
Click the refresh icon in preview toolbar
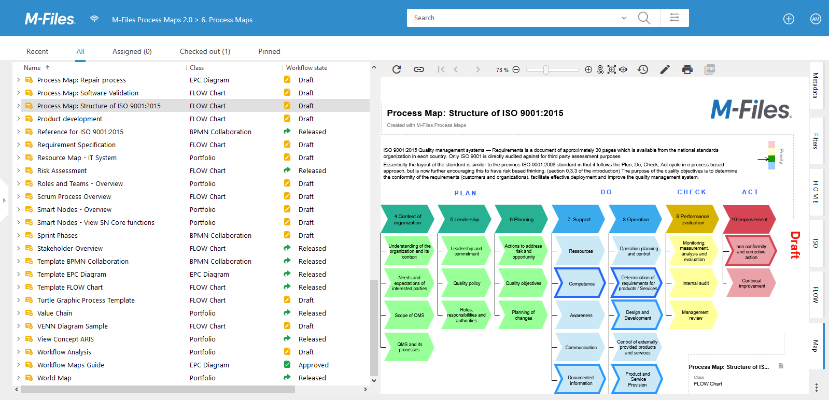(x=397, y=69)
